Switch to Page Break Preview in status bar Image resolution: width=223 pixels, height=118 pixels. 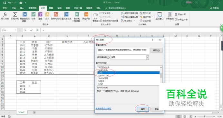click(x=191, y=117)
